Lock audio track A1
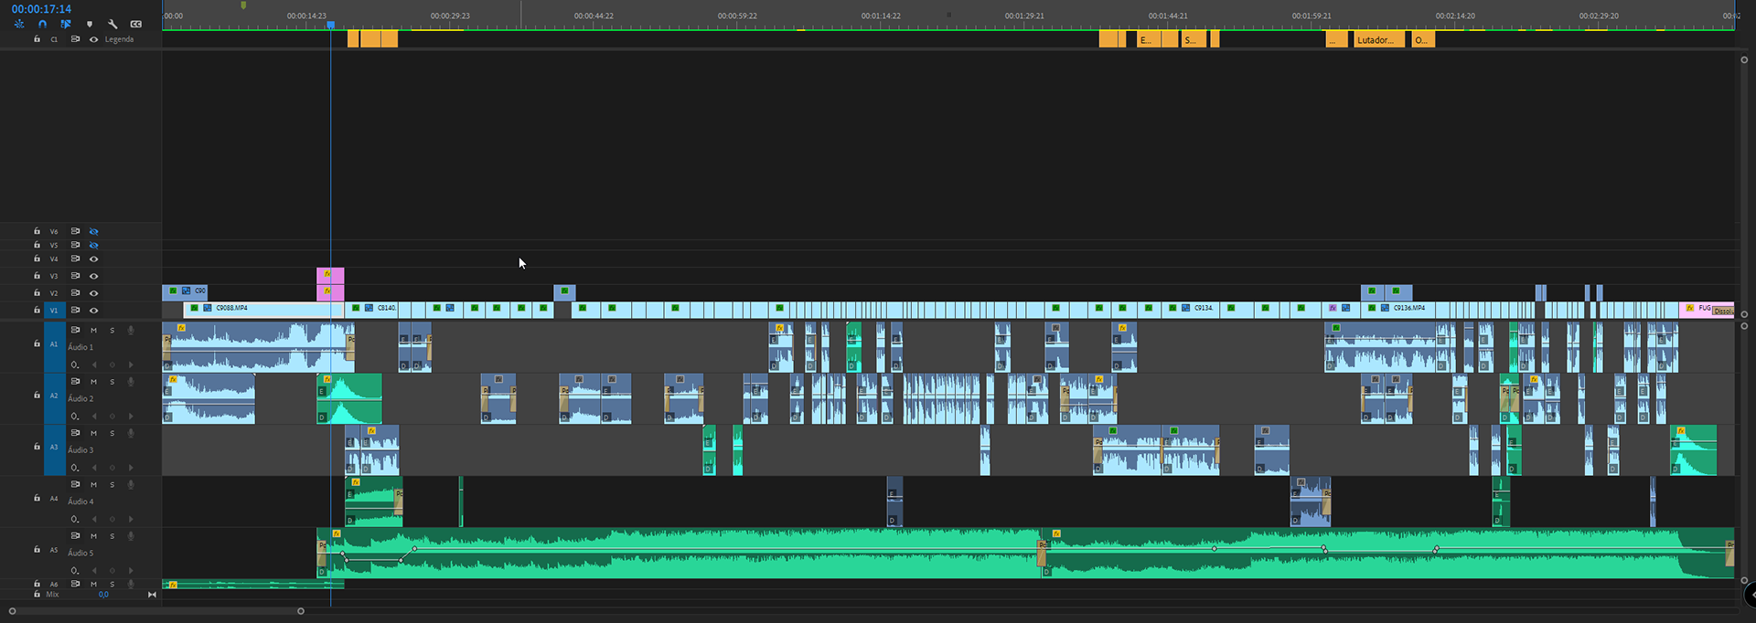This screenshot has height=623, width=1756. (x=37, y=344)
